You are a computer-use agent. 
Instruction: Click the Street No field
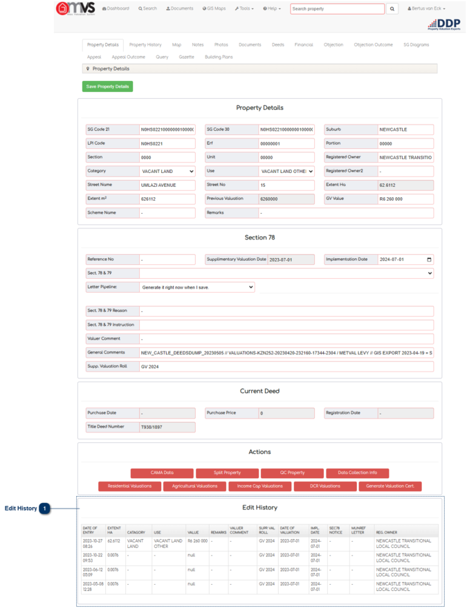[286, 185]
